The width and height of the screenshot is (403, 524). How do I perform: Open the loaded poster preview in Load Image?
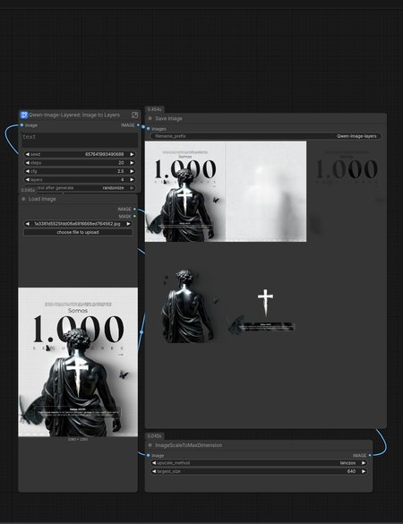78,362
